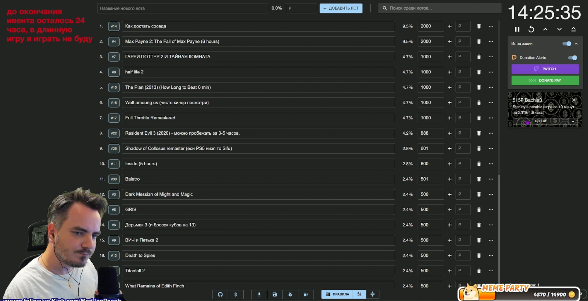Edit the Titanfall 2 lot name
The image size is (588, 301).
click(x=258, y=271)
